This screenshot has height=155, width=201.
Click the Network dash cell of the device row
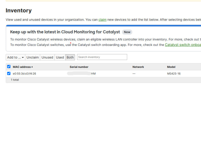click(x=134, y=74)
